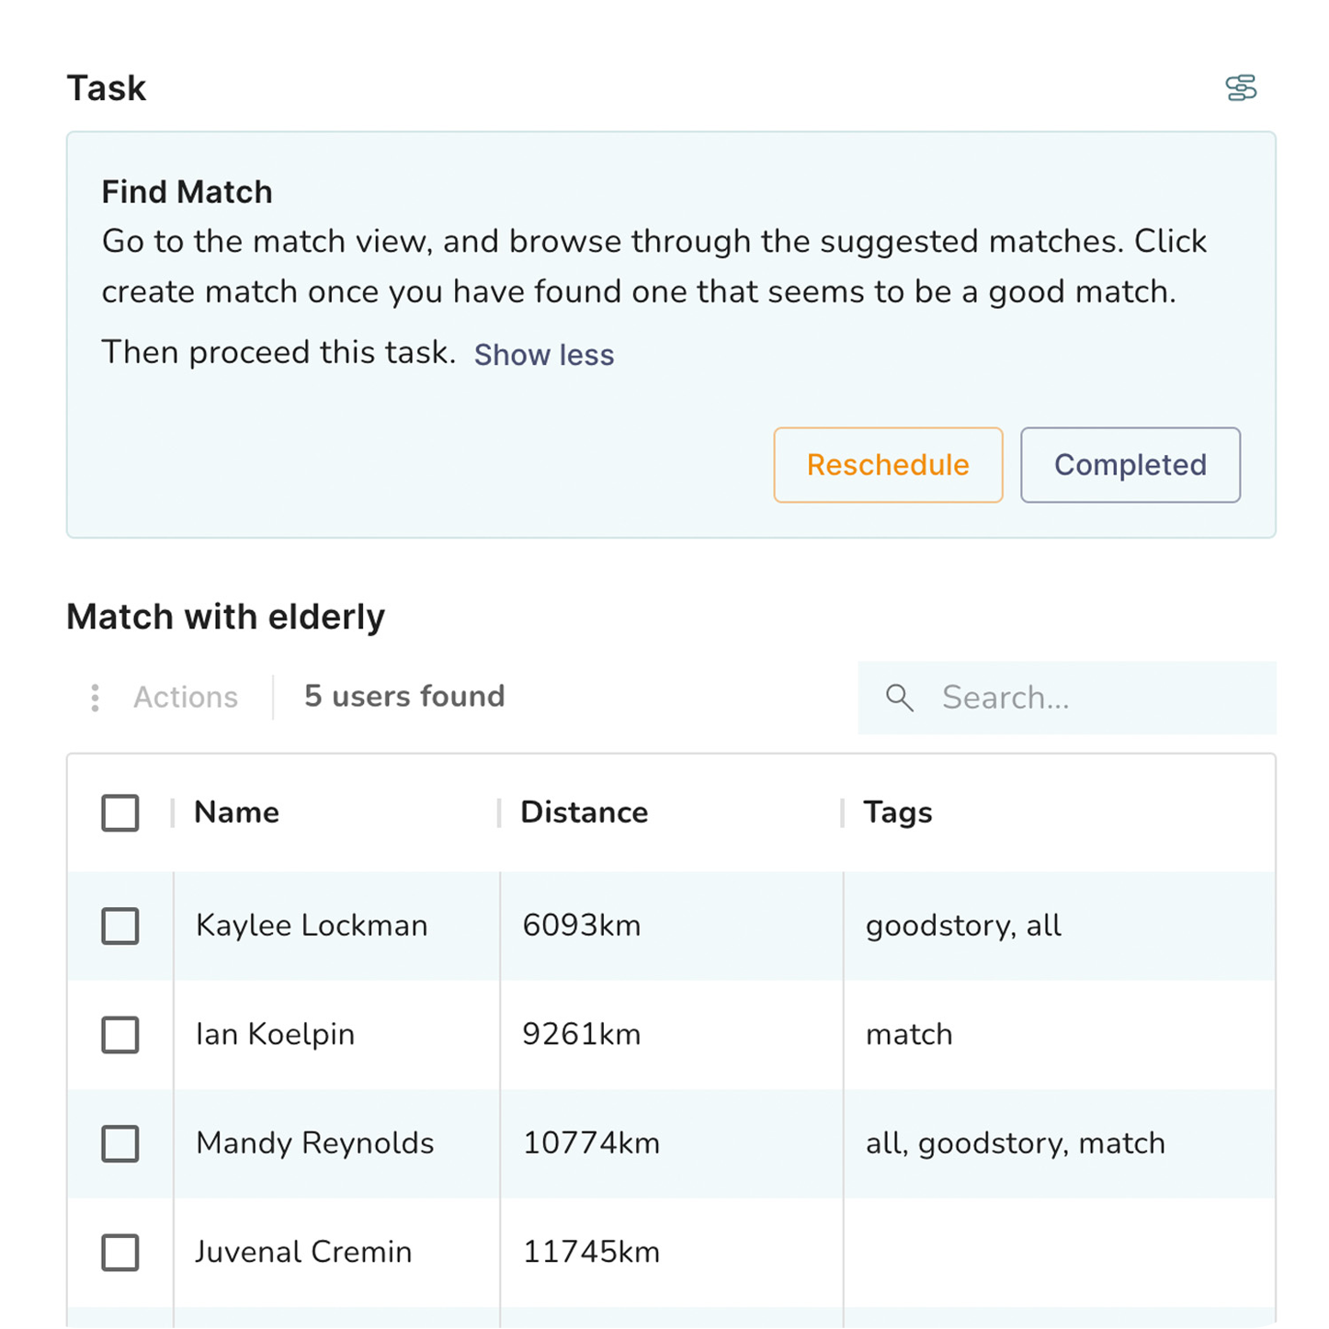Open the Actions dropdown menu
The width and height of the screenshot is (1329, 1329).
[x=185, y=698]
